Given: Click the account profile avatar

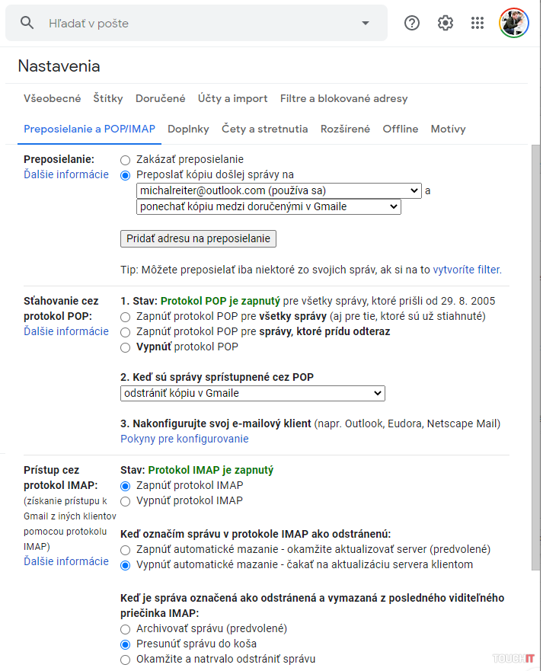Looking at the screenshot, I should (514, 23).
